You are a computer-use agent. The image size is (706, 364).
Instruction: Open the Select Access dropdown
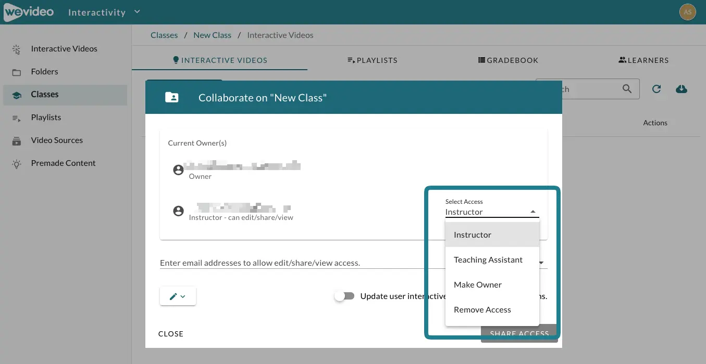coord(492,208)
